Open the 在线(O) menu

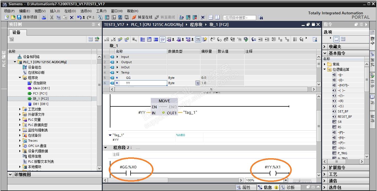[x=70, y=11]
